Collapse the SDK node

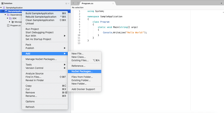click(7, 18)
